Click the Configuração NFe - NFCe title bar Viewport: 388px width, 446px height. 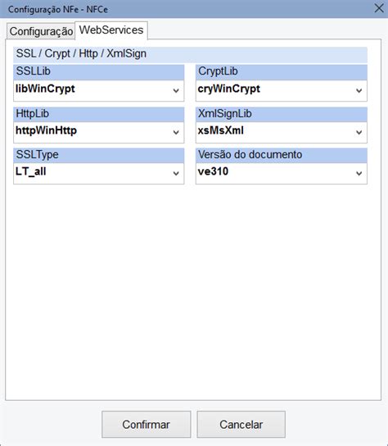pos(185,9)
